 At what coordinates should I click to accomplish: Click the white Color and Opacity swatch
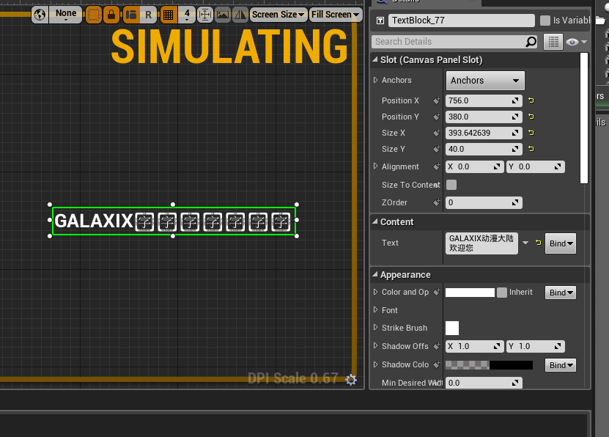[x=470, y=293]
